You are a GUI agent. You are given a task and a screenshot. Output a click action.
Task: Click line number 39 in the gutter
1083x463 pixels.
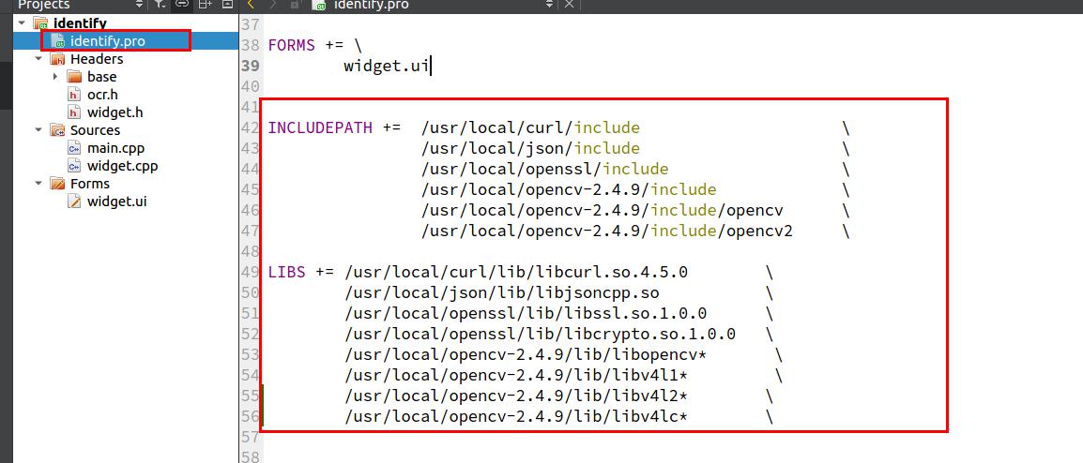coord(250,67)
